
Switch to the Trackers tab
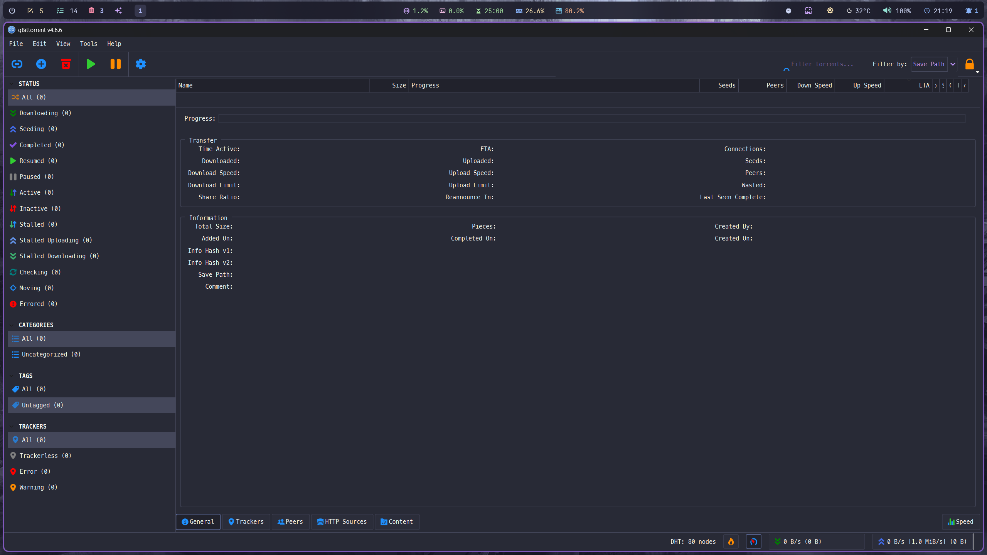pos(246,521)
